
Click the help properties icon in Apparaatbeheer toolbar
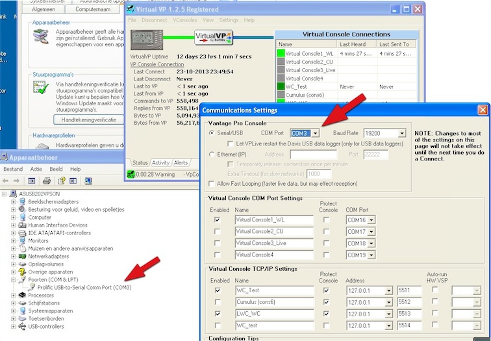pyautogui.click(x=62, y=181)
